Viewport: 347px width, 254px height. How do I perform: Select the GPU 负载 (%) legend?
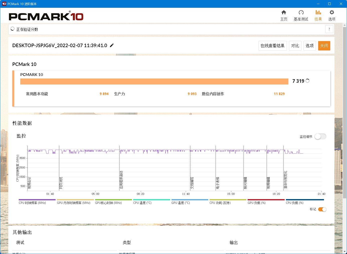266,202
